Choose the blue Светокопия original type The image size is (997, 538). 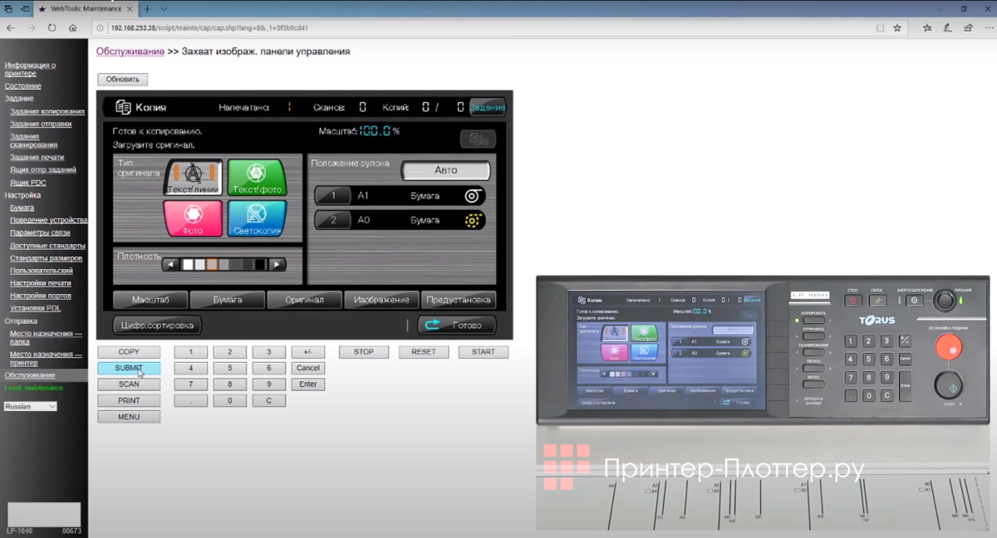(257, 218)
